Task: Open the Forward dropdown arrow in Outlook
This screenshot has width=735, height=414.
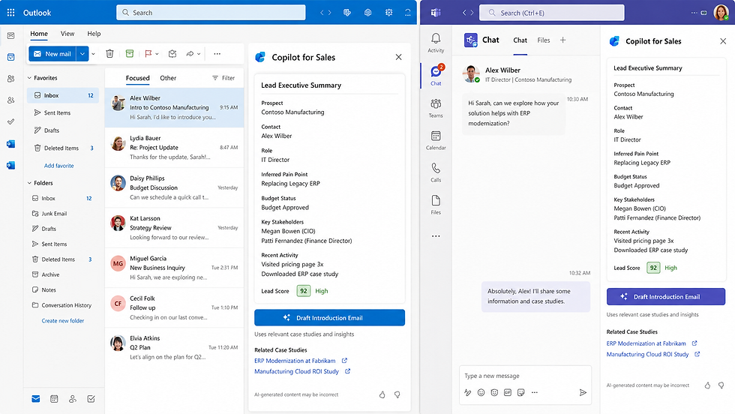Action: click(x=199, y=54)
